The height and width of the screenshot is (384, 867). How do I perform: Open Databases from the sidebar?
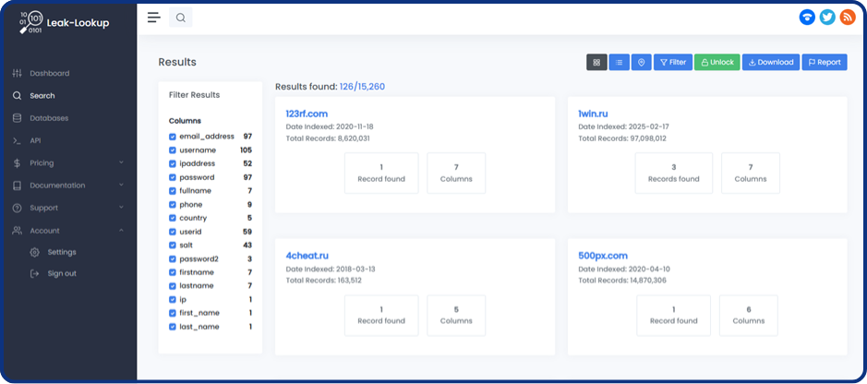pyautogui.click(x=48, y=118)
